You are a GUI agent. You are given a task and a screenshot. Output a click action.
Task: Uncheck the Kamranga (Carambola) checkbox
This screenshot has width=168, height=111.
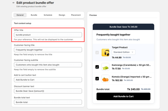[x=97, y=67]
